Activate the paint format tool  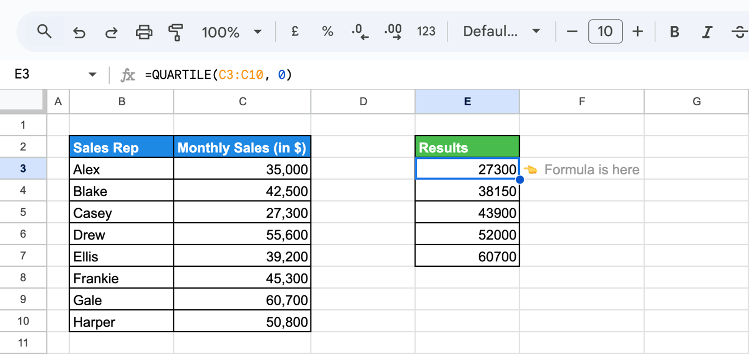click(175, 32)
